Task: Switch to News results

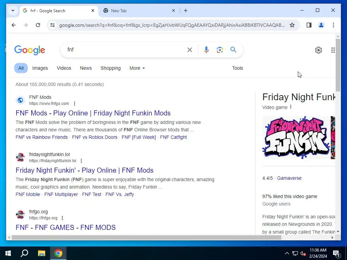Action: click(86, 68)
